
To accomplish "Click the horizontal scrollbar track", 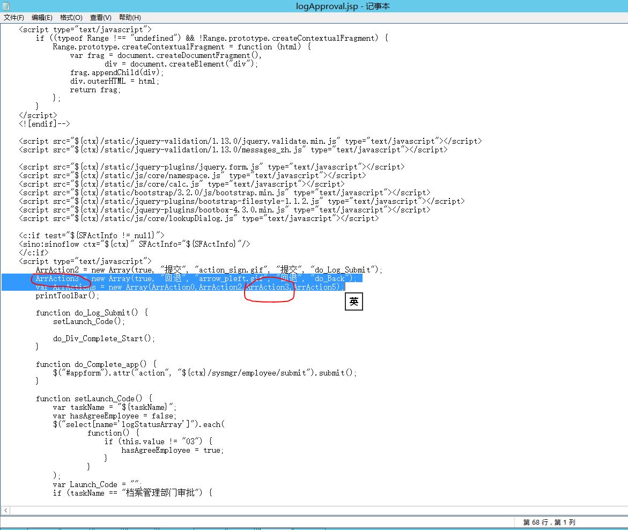I will click(x=319, y=510).
